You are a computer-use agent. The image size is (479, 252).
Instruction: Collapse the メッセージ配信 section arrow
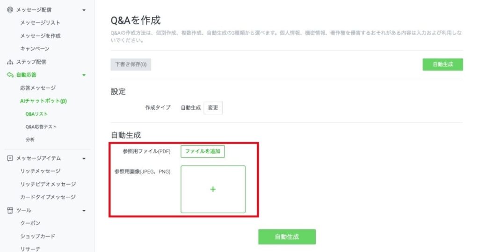click(84, 10)
